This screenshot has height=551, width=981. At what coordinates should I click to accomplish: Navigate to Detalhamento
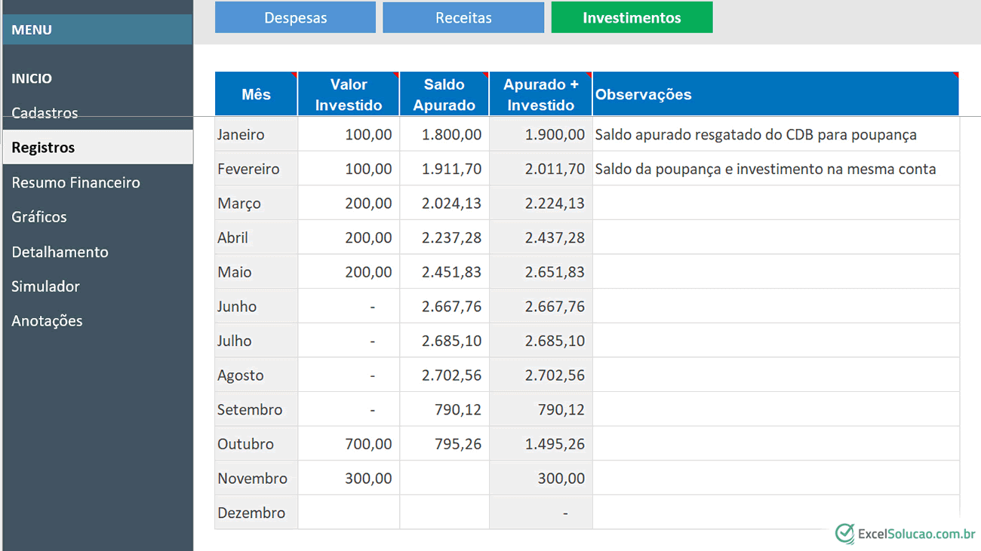point(60,252)
